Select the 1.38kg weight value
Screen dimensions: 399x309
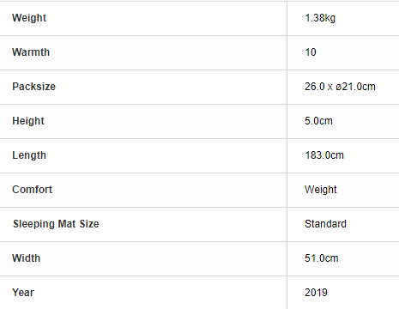(x=320, y=18)
